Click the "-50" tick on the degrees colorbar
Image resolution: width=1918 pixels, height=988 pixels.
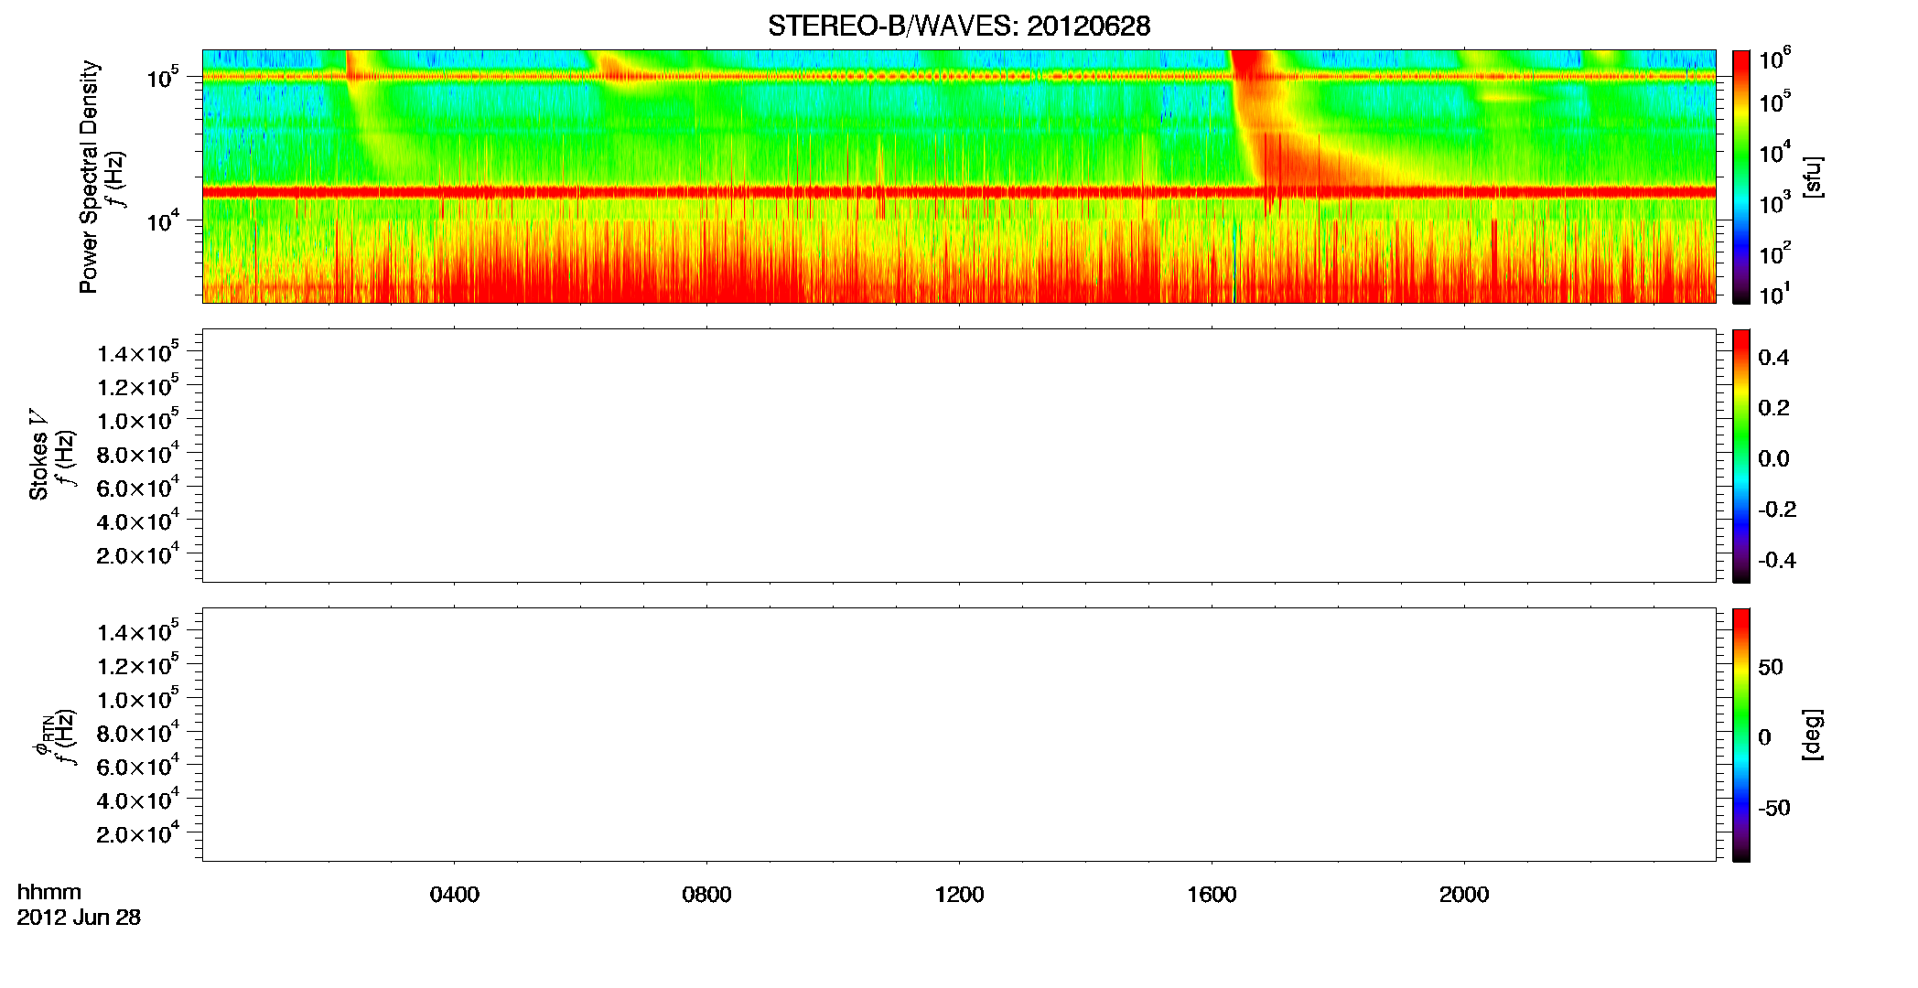point(1774,808)
